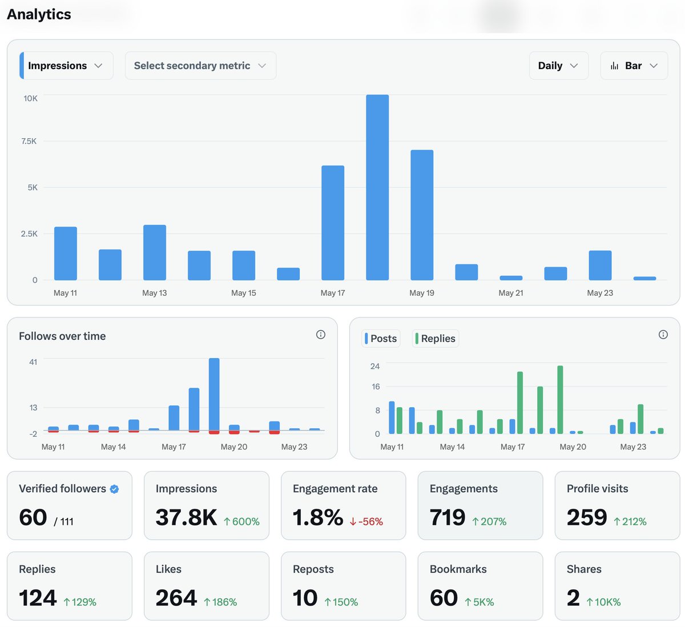This screenshot has height=627, width=685.
Task: Select the Engagements 719 card
Action: 481,505
